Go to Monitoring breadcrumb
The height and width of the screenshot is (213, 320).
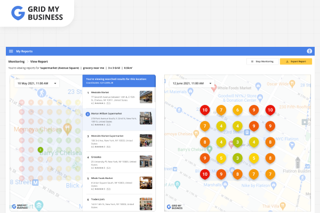click(17, 61)
